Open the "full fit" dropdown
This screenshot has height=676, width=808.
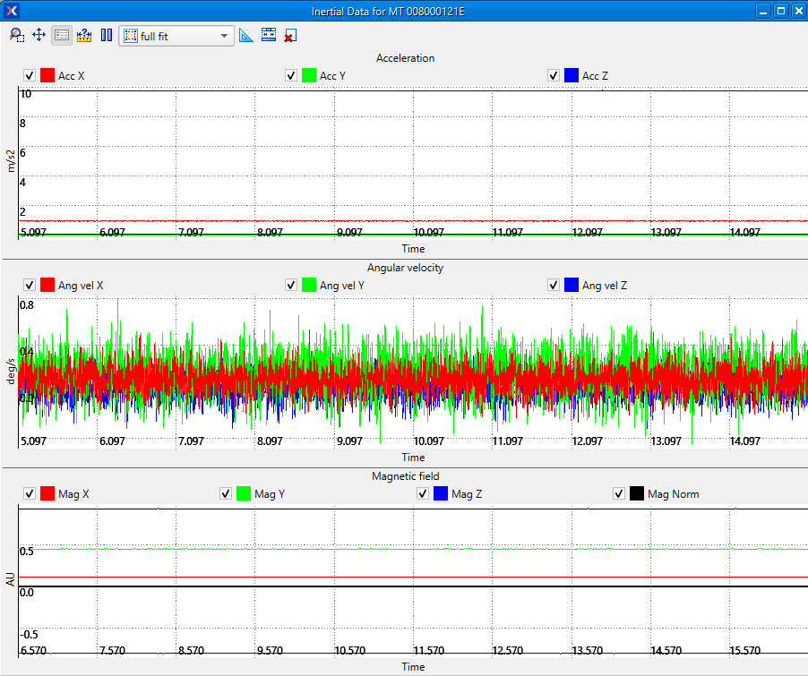225,35
